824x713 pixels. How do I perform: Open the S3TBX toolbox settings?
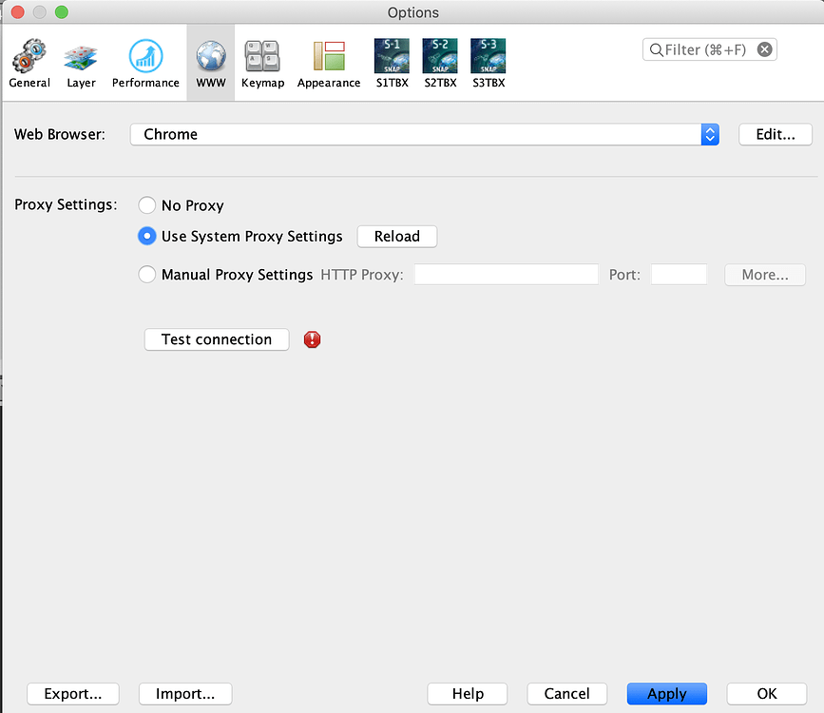(x=489, y=64)
